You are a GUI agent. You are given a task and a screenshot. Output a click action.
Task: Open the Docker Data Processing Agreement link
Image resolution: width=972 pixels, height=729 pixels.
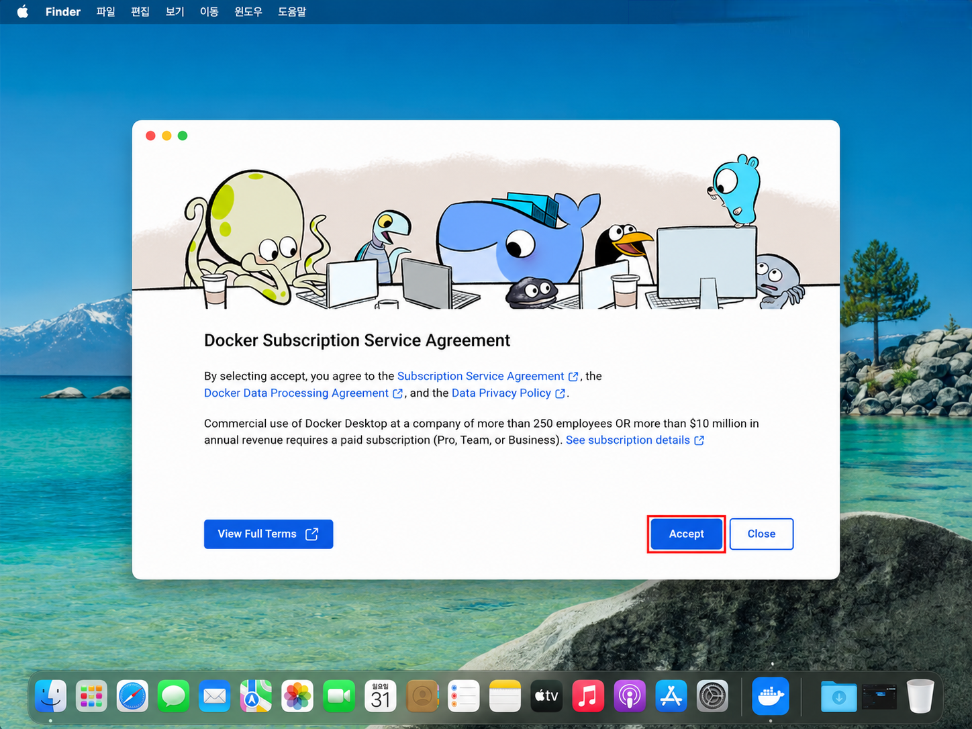click(296, 393)
